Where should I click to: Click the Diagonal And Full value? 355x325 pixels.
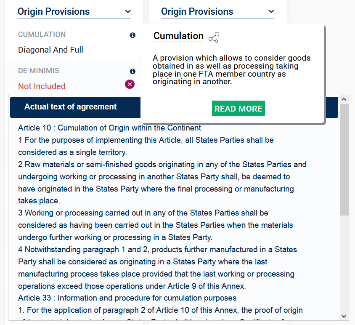point(50,50)
